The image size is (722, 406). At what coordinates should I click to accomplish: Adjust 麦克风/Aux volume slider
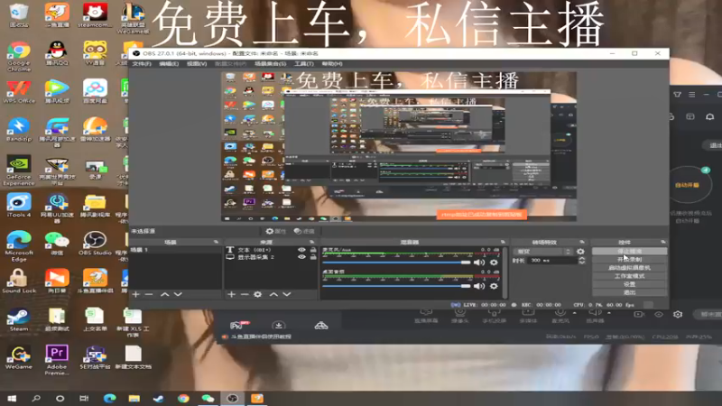coord(396,263)
